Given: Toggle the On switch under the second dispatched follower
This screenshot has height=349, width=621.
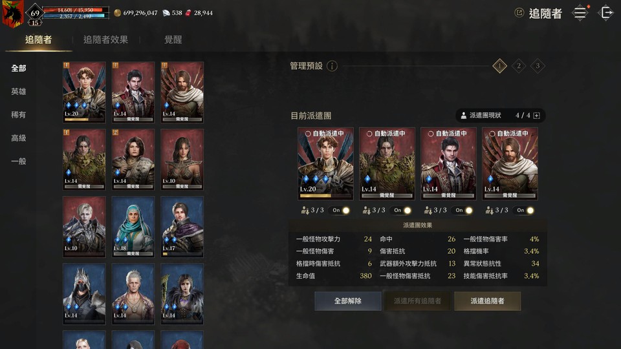Looking at the screenshot, I should [x=402, y=210].
